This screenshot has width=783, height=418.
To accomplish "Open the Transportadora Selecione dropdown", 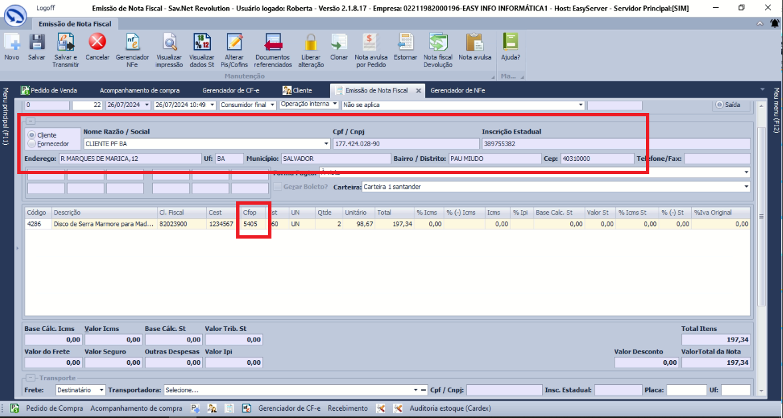I will point(416,389).
